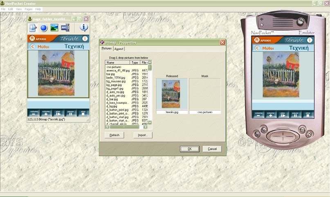330x197 pixels.
Task: Select the blue sphere button tool
Action: pyautogui.click(x=44, y=28)
